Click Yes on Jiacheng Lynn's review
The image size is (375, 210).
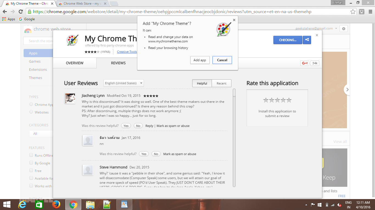tap(126, 126)
